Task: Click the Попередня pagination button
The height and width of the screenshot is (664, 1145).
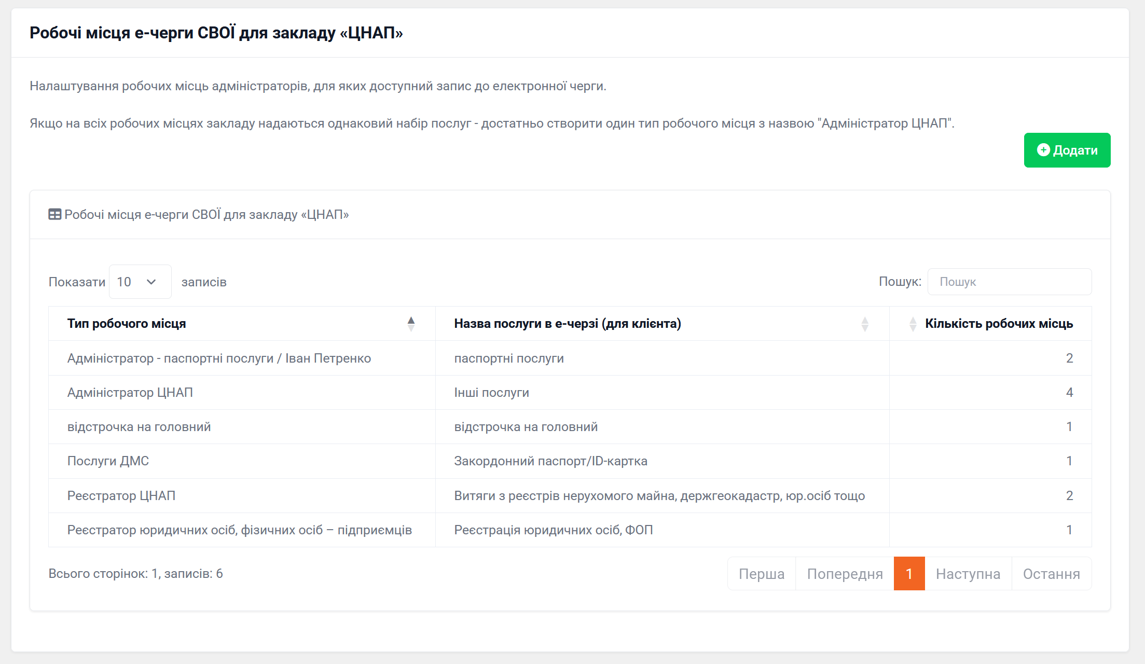Action: [x=845, y=574]
